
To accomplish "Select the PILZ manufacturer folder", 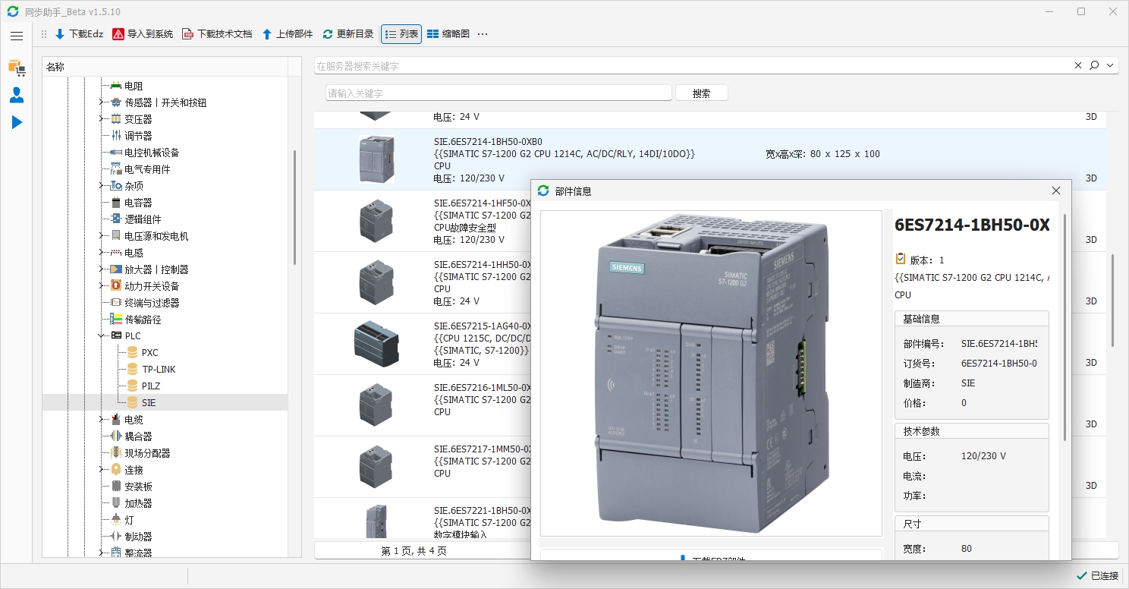I will tap(150, 386).
